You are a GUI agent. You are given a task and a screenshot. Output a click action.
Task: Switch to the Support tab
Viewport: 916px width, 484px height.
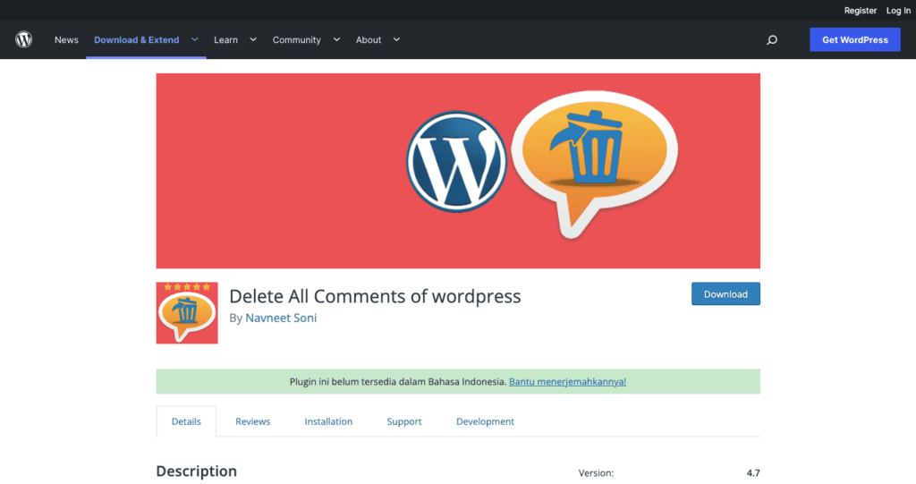[x=403, y=421]
